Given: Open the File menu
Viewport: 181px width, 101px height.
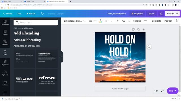Looking at the screenshot, I should tap(19, 14).
